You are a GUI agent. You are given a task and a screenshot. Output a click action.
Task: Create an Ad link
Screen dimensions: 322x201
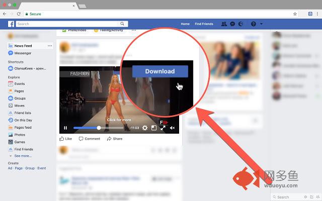coord(10,168)
